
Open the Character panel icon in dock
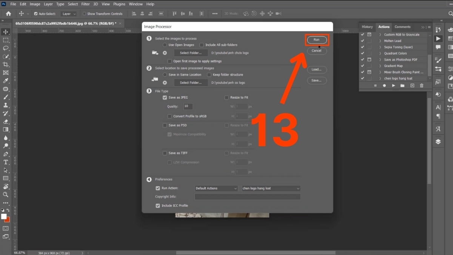point(438,107)
